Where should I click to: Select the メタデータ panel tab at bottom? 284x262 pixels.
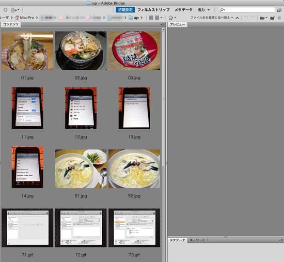click(178, 240)
